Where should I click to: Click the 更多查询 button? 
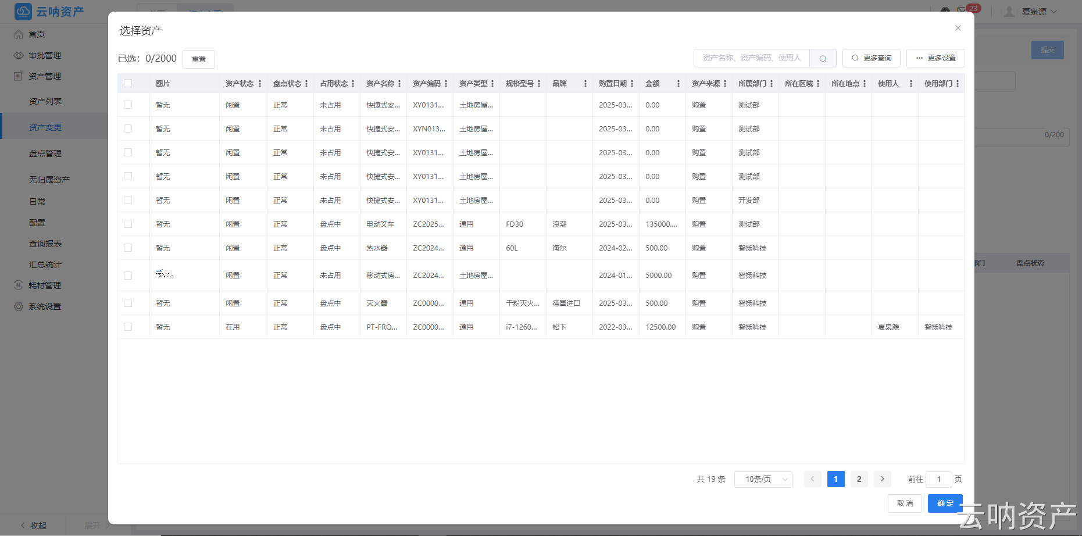[x=872, y=58]
